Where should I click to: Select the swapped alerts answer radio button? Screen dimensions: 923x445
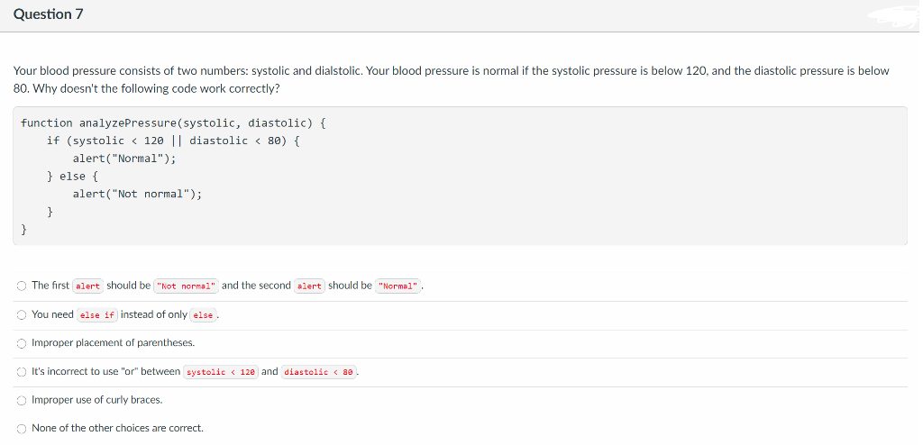[21, 286]
